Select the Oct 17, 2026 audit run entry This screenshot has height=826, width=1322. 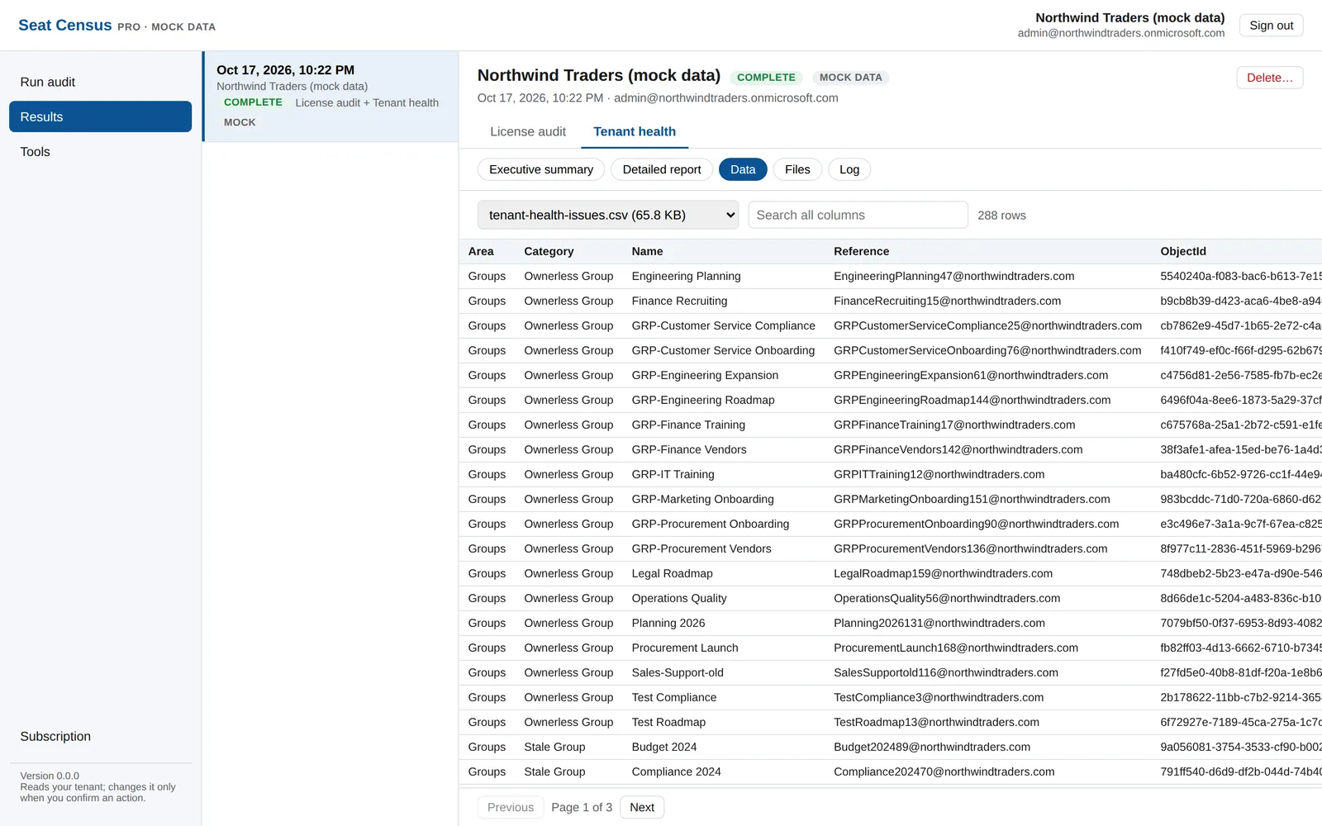(x=330, y=97)
